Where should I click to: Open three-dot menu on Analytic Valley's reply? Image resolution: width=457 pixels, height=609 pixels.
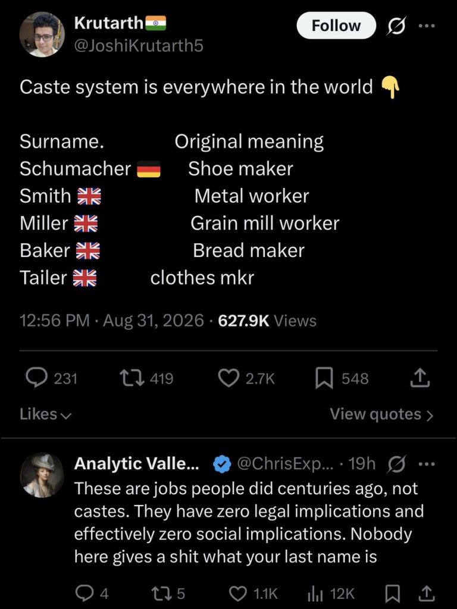tap(426, 464)
